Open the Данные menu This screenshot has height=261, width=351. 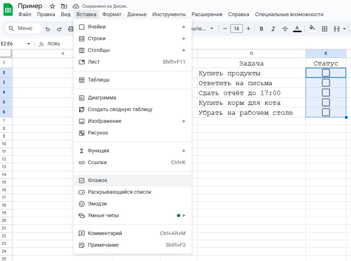(x=137, y=14)
